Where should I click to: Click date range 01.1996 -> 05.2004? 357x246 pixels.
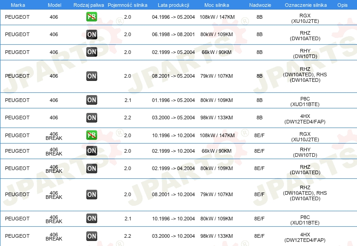[x=173, y=100]
